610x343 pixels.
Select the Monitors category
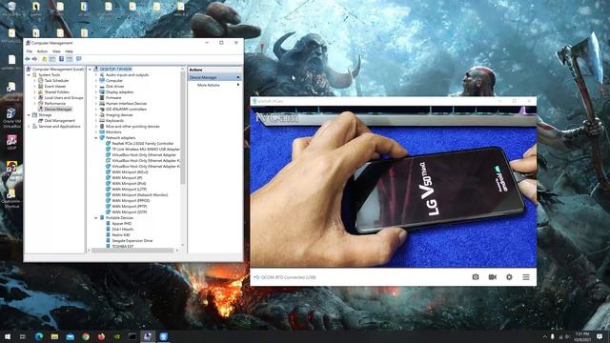pyautogui.click(x=113, y=132)
